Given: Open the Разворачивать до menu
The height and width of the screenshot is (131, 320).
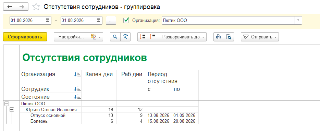Looking at the screenshot, I should [x=182, y=37].
